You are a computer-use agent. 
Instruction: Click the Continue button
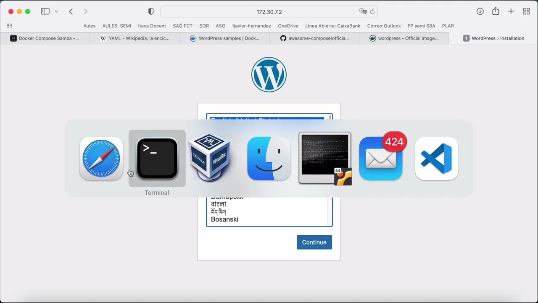tap(314, 242)
